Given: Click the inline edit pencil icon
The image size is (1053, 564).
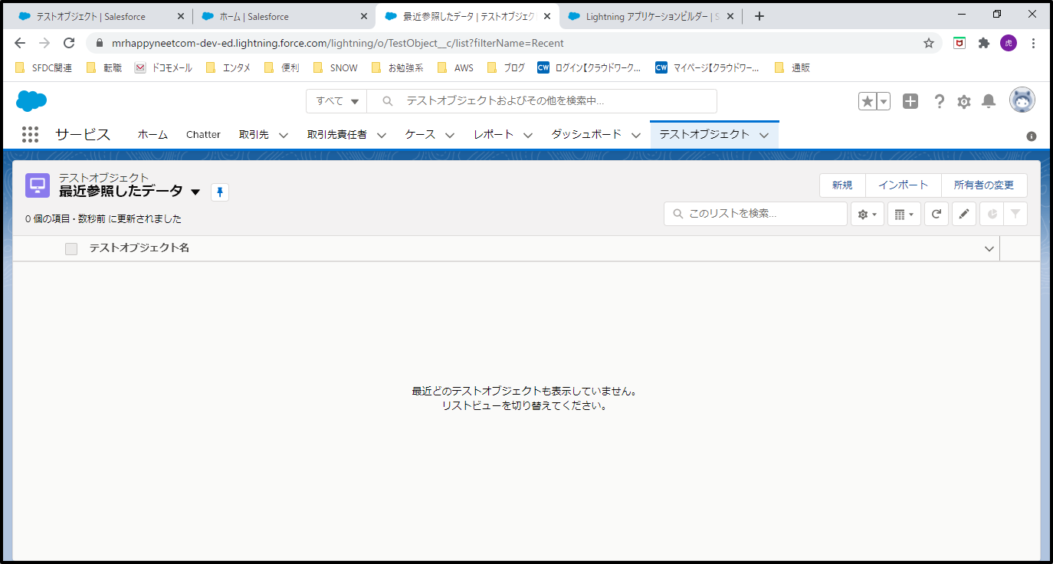Looking at the screenshot, I should click(x=963, y=215).
